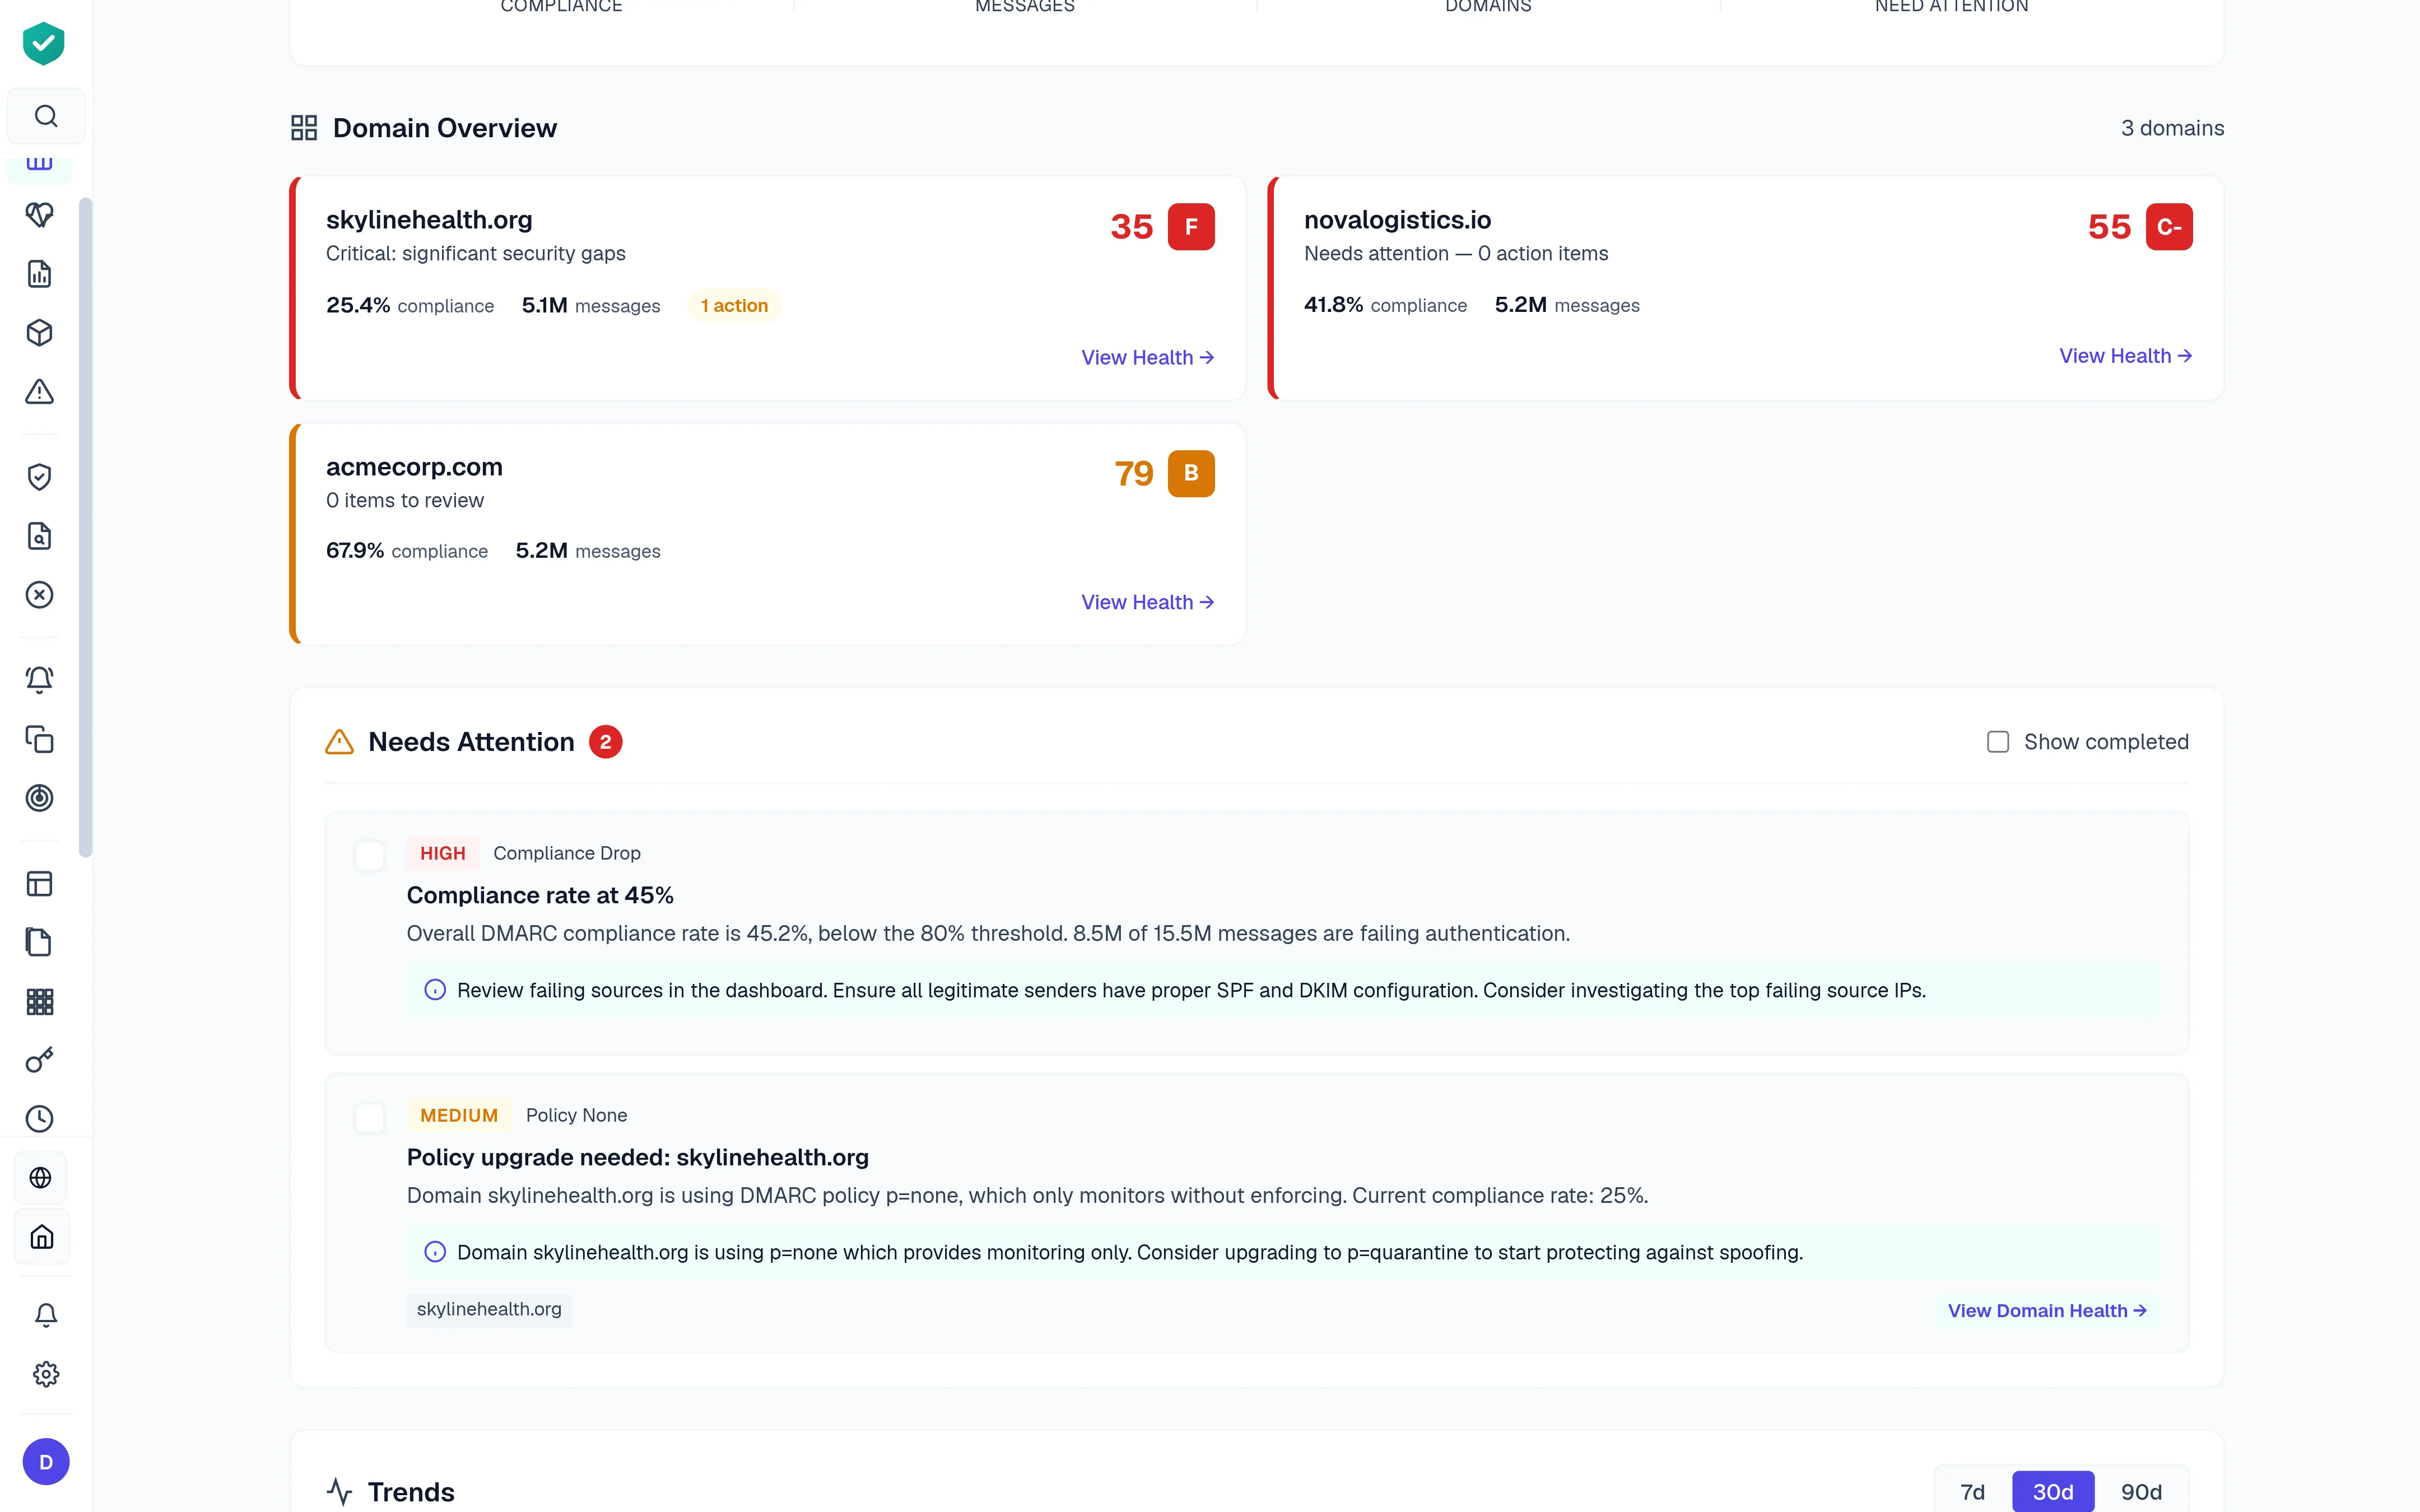Screen dimensions: 2420x1512
Task: View Health for acmecorp.com
Action: point(1148,602)
